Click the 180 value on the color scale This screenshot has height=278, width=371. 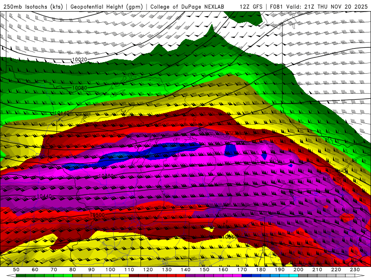[x=261, y=270]
